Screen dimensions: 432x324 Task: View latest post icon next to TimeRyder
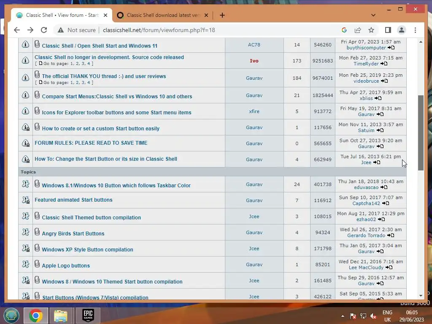point(384,64)
